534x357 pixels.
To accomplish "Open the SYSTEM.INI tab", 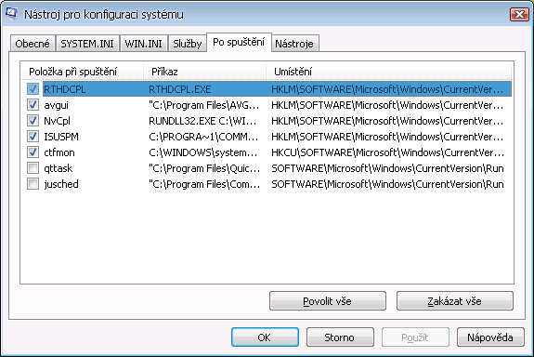I will 87,44.
